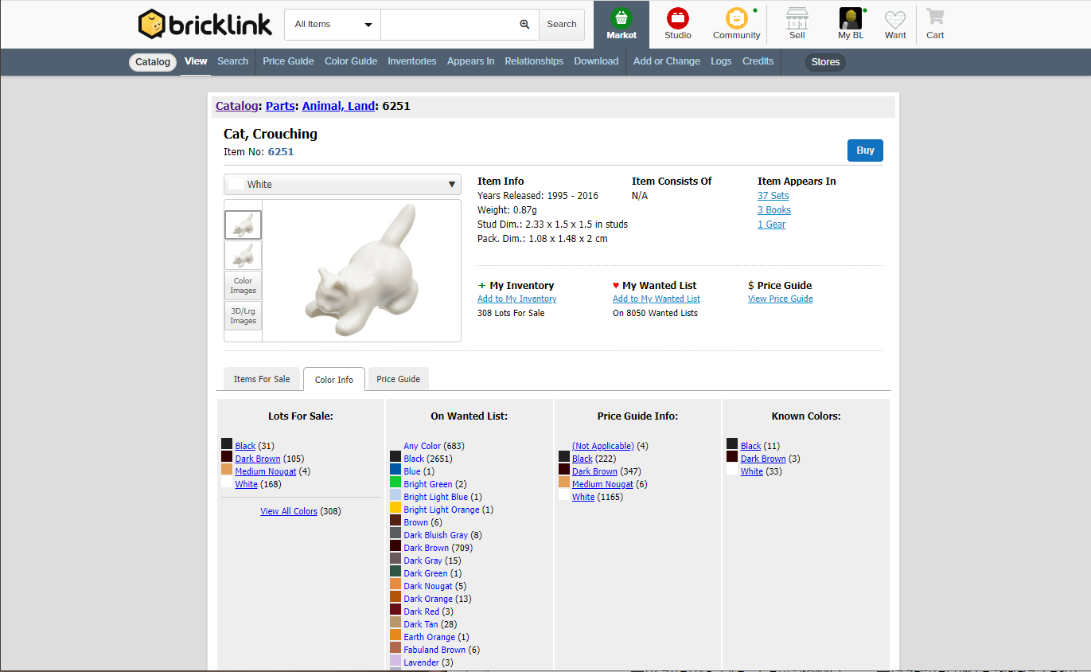
Task: Click Medium Nougat swatch in Lots For Sale
Action: (x=227, y=470)
